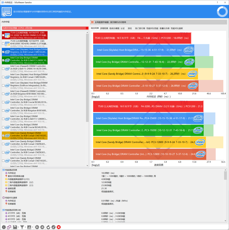The width and height of the screenshot is (229, 230).
Task: Check the Haswell G.Skill F3-2400C10-8GTX entry
Action: (x=3, y=69)
